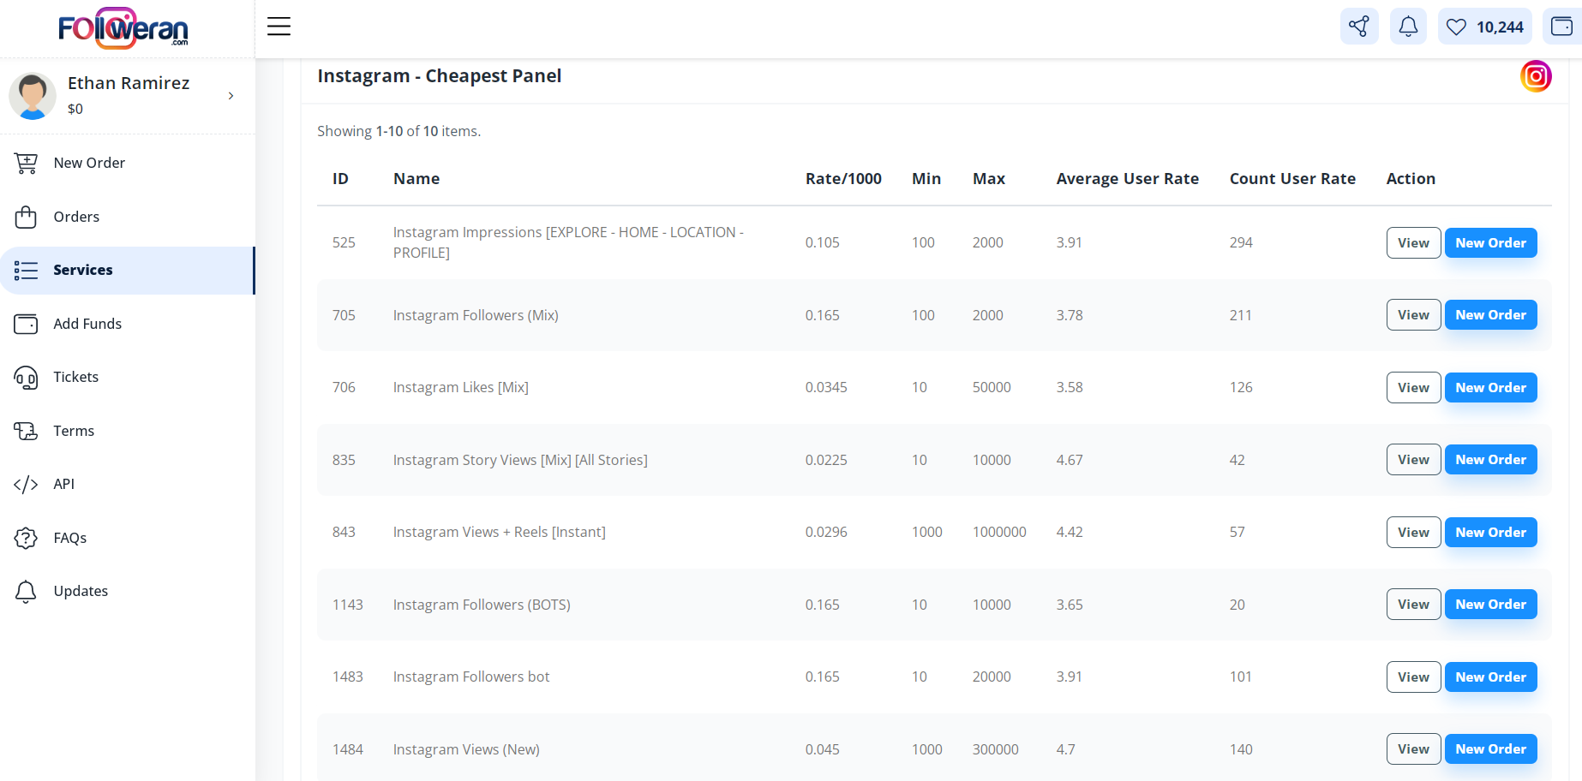Expand the Ethan Ramirez profile chevron
Viewport: 1582px width, 781px height.
pos(230,96)
